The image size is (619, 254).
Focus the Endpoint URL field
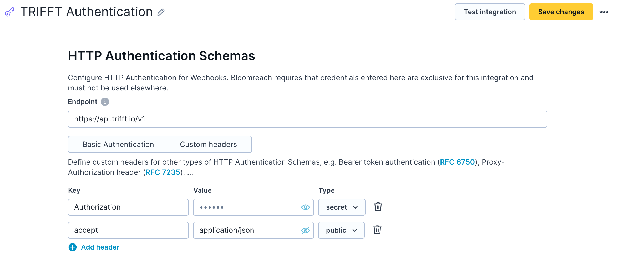pos(308,119)
